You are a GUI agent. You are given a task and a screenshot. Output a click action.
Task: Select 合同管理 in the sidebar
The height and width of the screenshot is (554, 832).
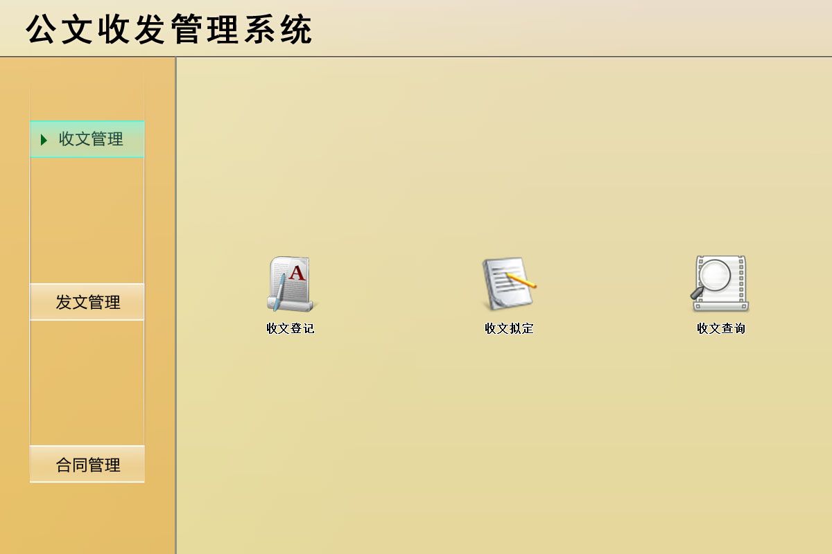[x=87, y=464]
